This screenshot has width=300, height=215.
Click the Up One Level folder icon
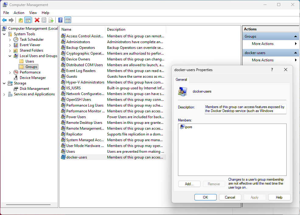pos(20,20)
